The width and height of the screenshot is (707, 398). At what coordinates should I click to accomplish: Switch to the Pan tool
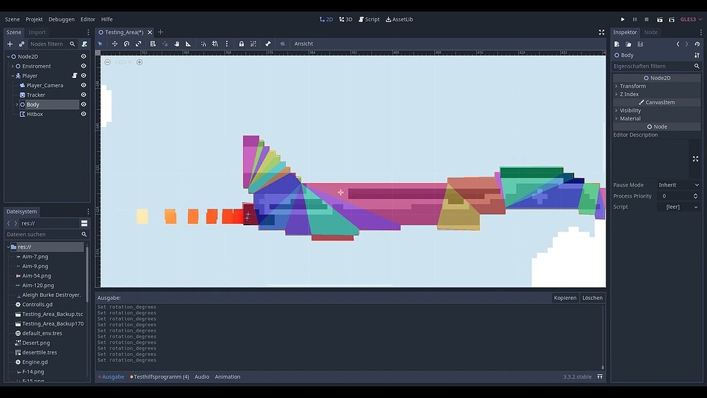point(175,44)
